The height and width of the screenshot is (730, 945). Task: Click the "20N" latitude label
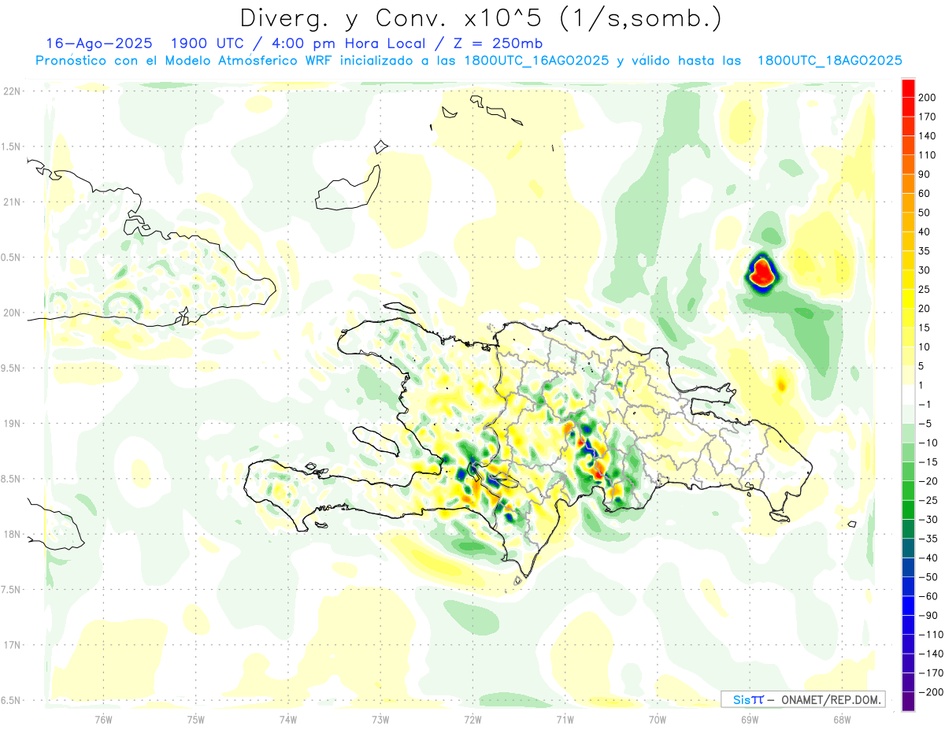(11, 313)
